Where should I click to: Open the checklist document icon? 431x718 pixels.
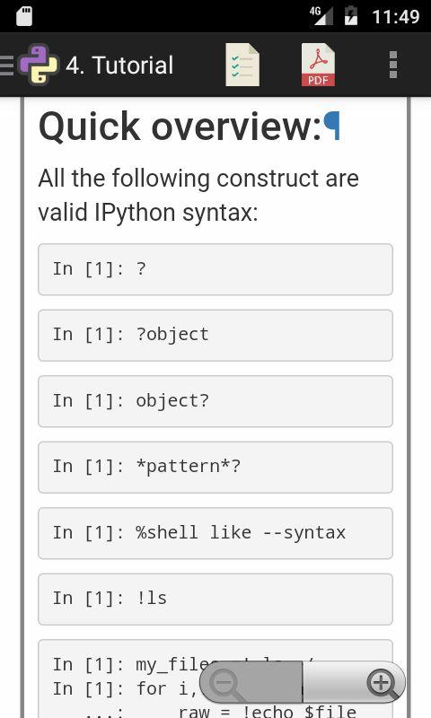pos(242,65)
